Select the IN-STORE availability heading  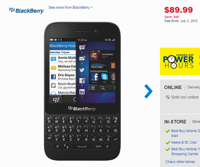point(175,122)
